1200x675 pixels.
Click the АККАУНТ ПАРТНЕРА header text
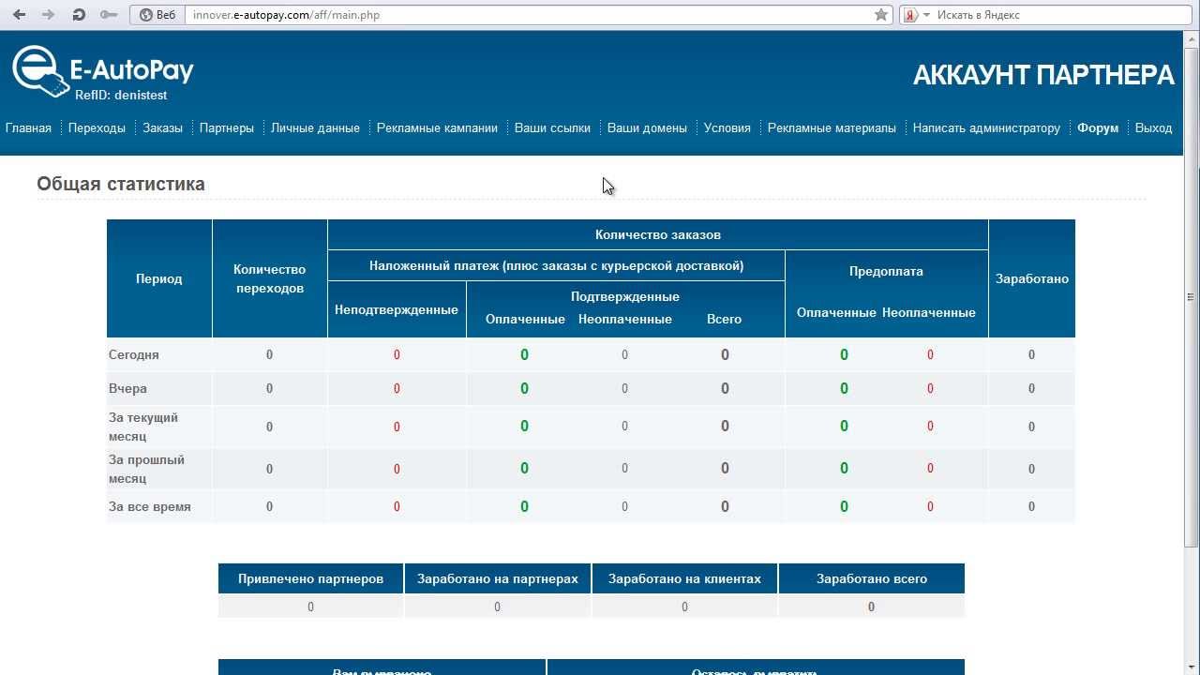[1043, 75]
